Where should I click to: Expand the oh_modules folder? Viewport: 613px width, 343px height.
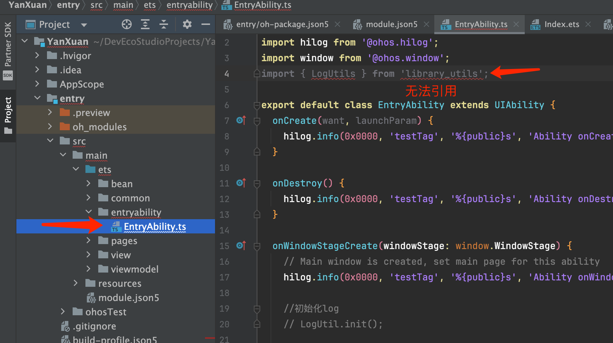[50, 127]
